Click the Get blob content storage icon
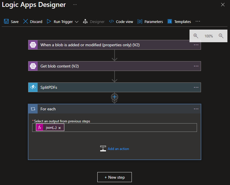 click(x=33, y=66)
